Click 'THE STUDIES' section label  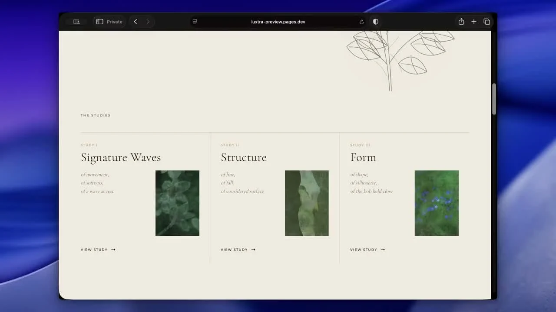(x=96, y=115)
